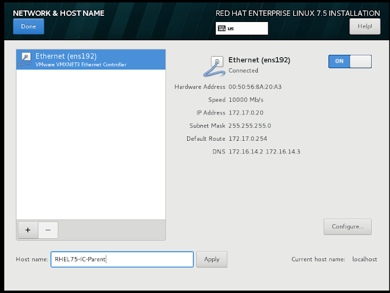Image resolution: width=390 pixels, height=293 pixels.
Task: Click the NETWORK & HOST NAME title
Action: pos(58,13)
